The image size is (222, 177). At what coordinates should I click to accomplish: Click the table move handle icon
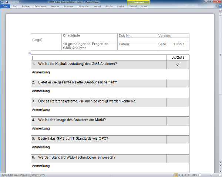(x=29, y=54)
